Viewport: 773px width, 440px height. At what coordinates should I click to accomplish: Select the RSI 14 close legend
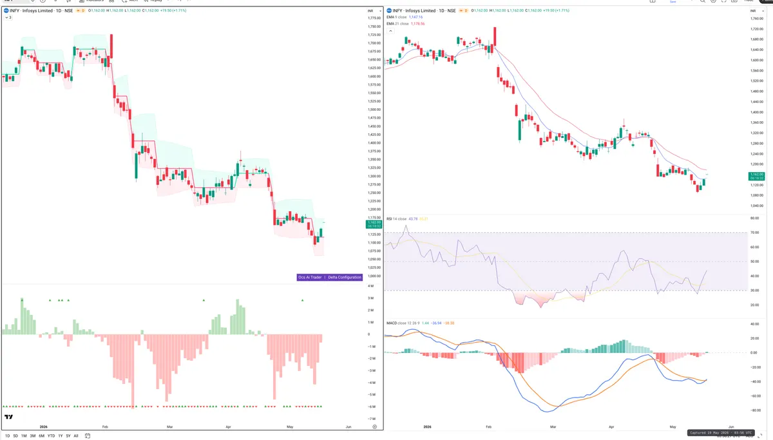point(396,218)
